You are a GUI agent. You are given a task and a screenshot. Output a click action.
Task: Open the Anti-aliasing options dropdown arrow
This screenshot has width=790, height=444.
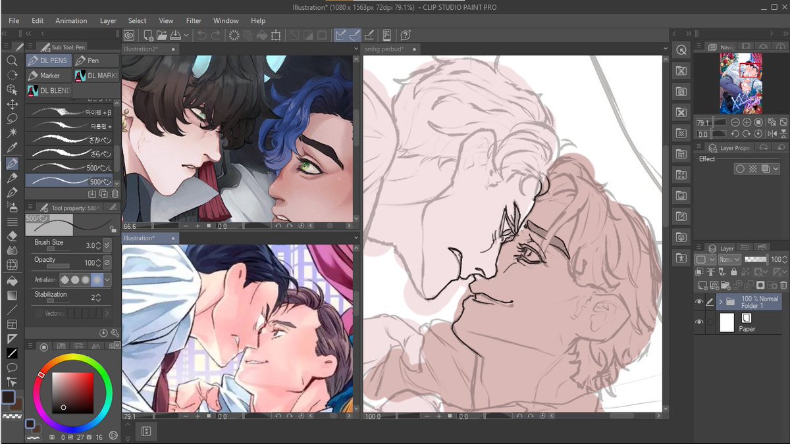107,280
